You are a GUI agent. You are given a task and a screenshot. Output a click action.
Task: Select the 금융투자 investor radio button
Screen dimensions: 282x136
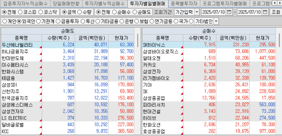[x=58, y=22]
